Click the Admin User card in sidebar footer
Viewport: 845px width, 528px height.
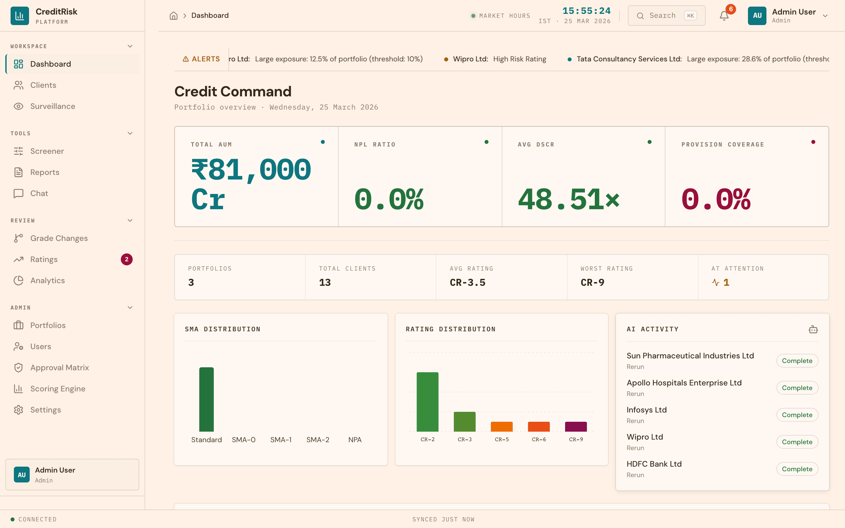click(72, 475)
